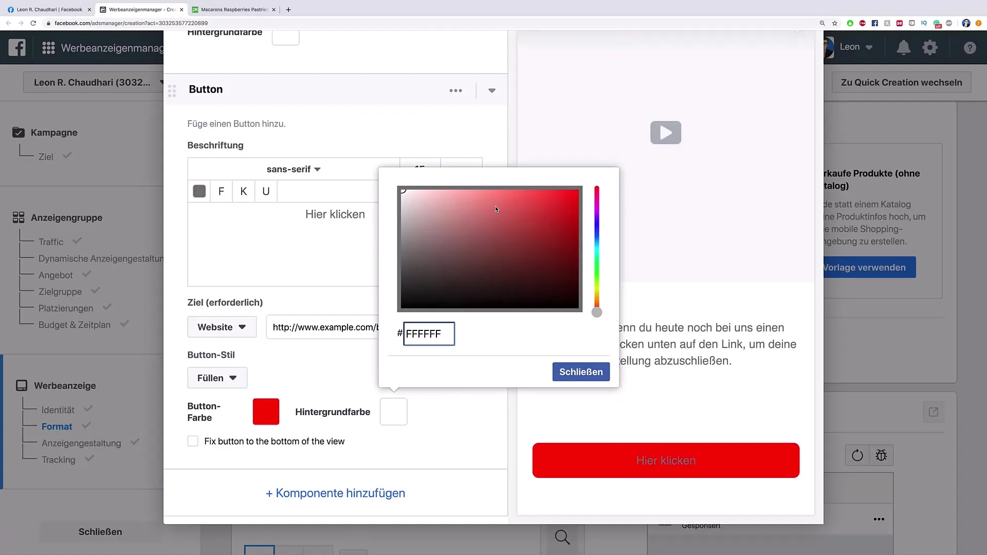Select the Budget & Zeitplan menu item
The image size is (987, 555).
(x=74, y=324)
